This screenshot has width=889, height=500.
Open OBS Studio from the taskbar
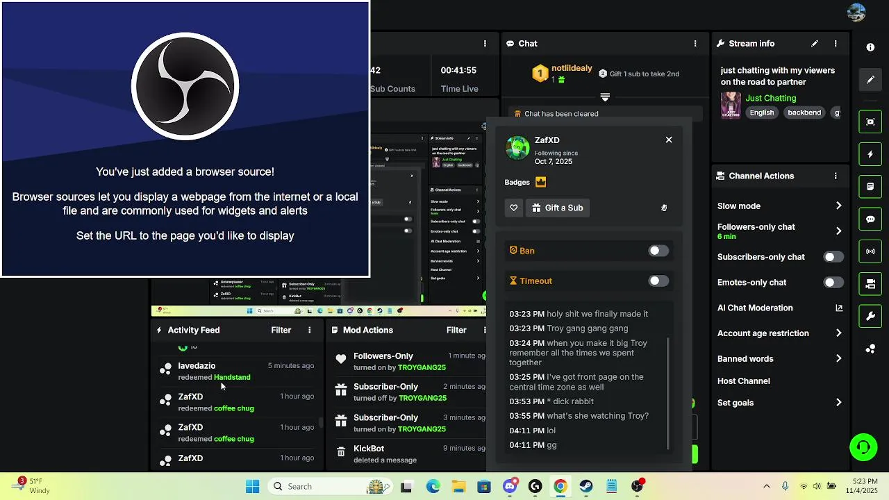[x=535, y=486]
